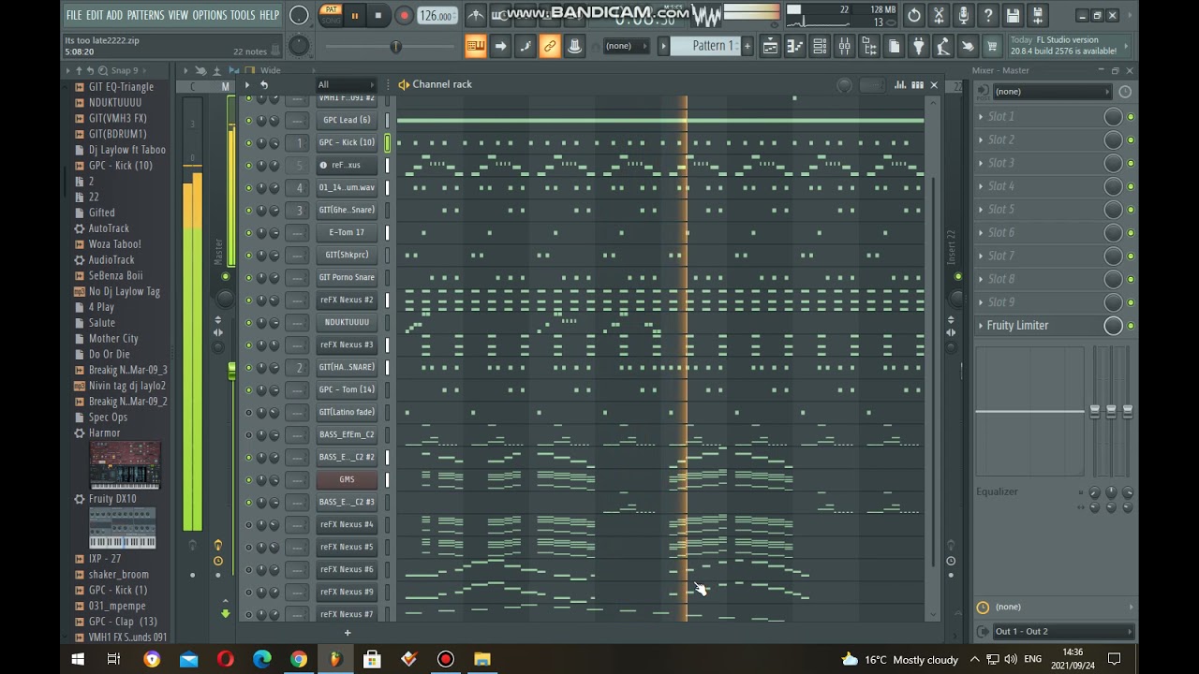Expand the Slot 1 arrow in mixer
1199x674 pixels.
981,117
